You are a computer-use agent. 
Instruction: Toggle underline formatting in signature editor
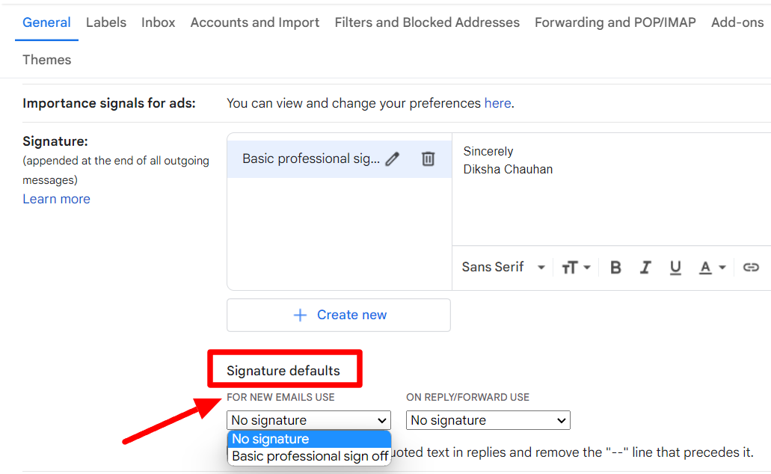click(x=675, y=268)
